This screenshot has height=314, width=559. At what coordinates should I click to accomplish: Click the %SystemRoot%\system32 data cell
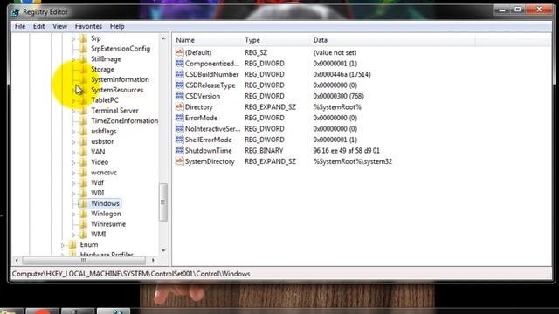tap(353, 161)
